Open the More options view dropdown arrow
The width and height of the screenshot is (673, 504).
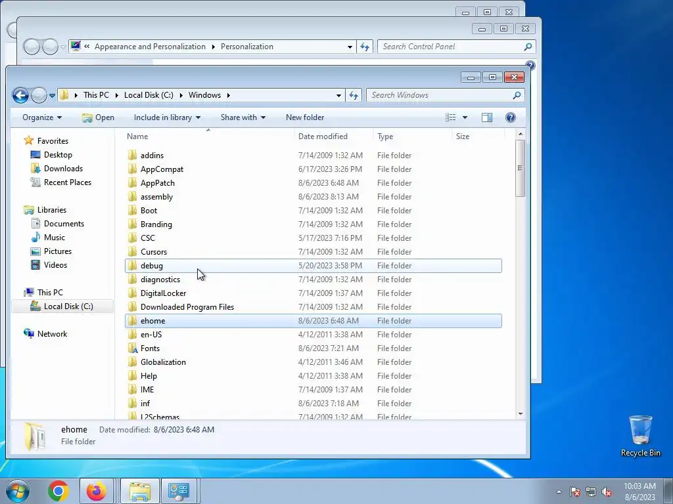click(x=465, y=118)
